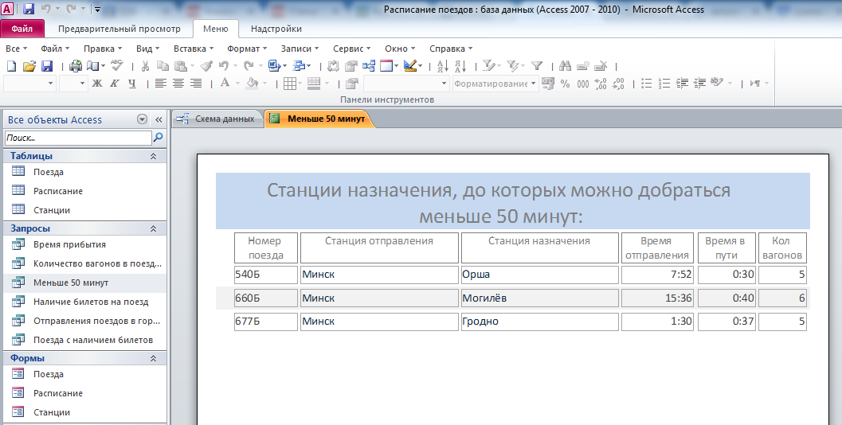Click the Print icon in toolbar
This screenshot has height=425, width=842.
click(76, 66)
